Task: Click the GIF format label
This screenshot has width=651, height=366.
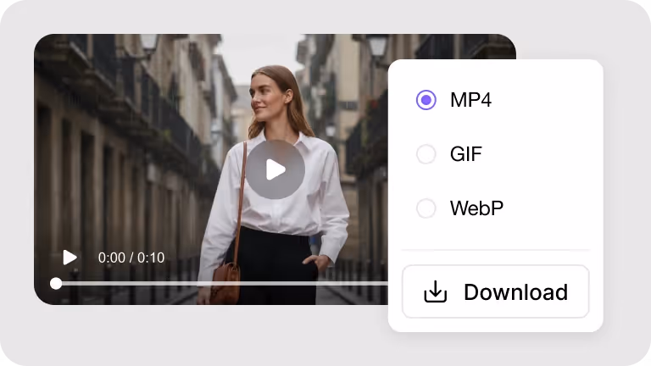Action: (x=465, y=154)
